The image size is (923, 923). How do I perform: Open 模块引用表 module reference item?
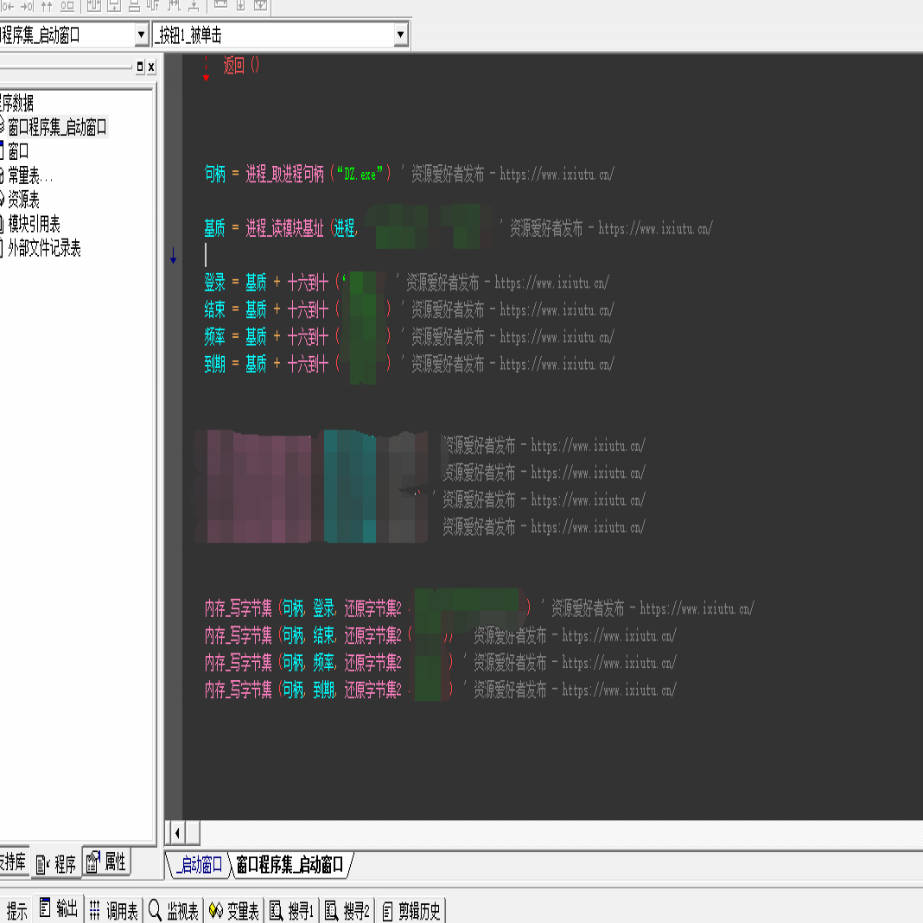(34, 225)
